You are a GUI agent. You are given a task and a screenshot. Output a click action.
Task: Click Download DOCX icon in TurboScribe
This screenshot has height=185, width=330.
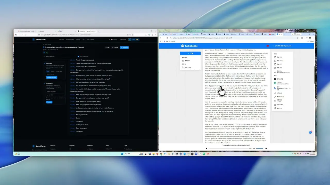[275, 60]
